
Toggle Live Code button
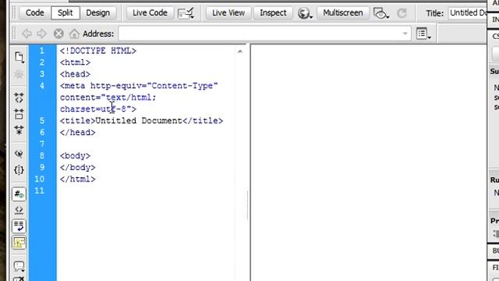point(150,12)
